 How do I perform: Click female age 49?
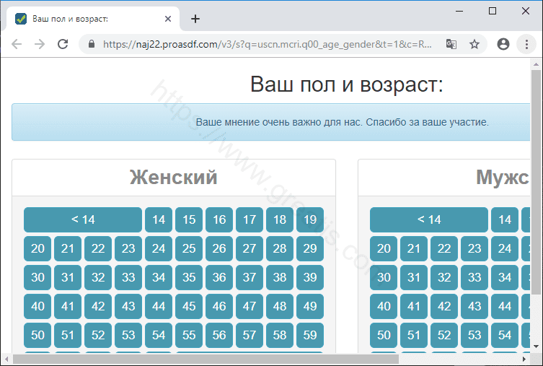click(310, 306)
